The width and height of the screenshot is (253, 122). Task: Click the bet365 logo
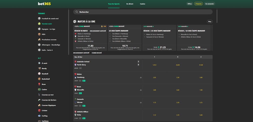(44, 4)
